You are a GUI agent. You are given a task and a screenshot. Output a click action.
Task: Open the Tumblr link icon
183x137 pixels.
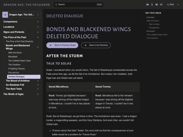click(x=152, y=4)
